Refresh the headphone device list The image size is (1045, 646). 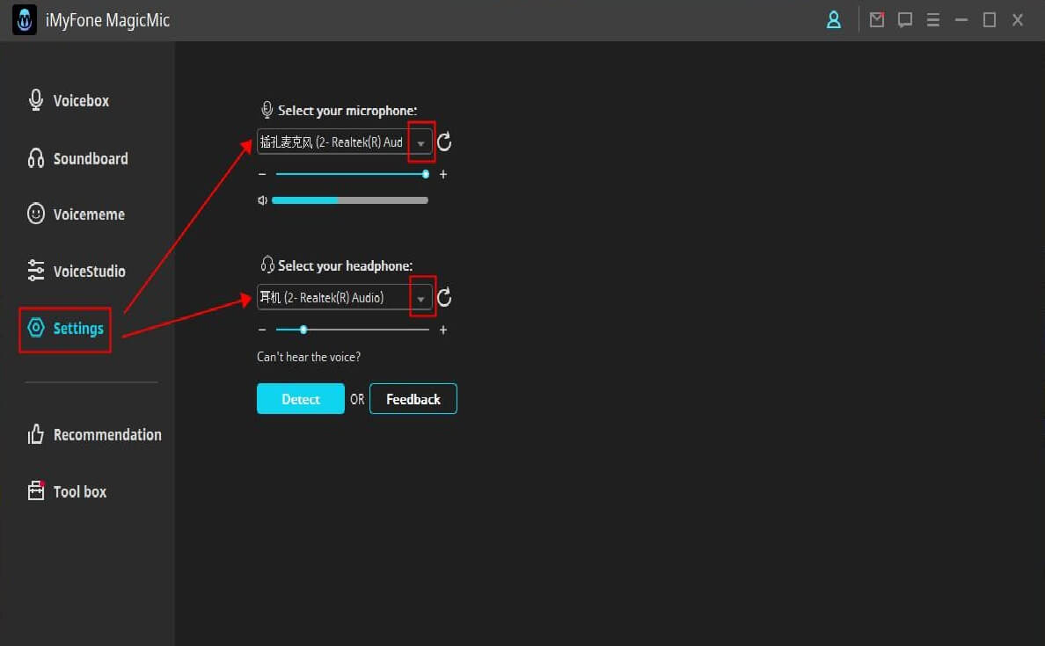(x=444, y=297)
